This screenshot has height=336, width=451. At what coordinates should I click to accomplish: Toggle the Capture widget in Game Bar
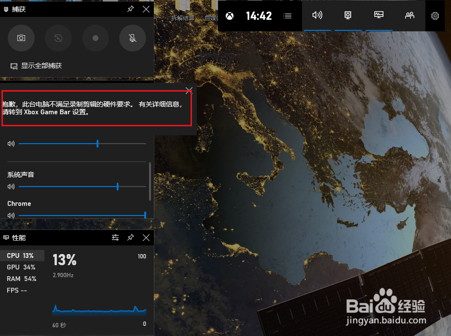click(x=348, y=15)
